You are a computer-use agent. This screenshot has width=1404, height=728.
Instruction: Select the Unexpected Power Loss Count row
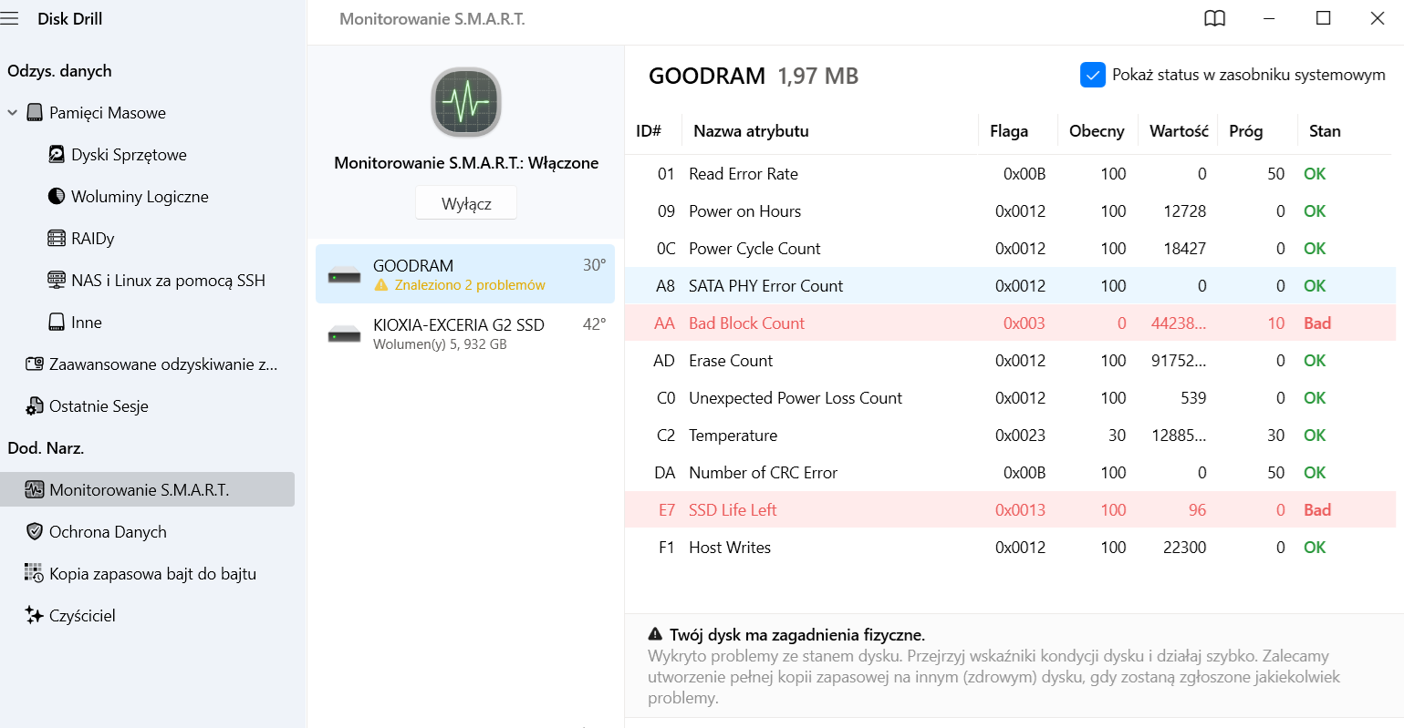point(1010,398)
